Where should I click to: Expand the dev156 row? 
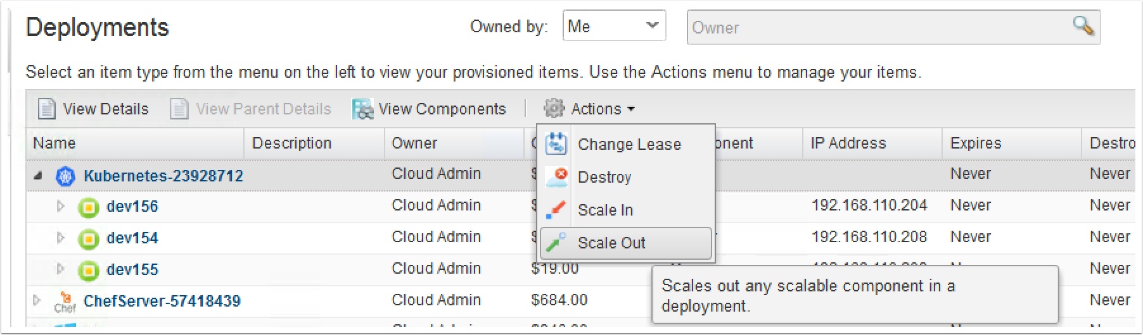pos(60,206)
